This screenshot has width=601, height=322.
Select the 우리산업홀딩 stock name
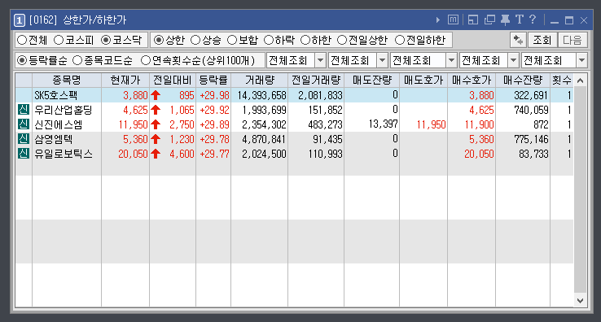[x=64, y=110]
